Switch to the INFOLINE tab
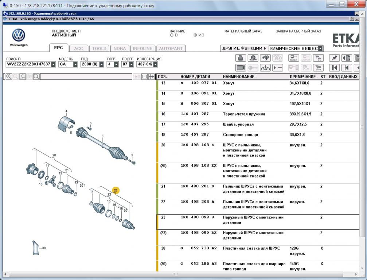The width and height of the screenshot is (367, 280). [142, 48]
